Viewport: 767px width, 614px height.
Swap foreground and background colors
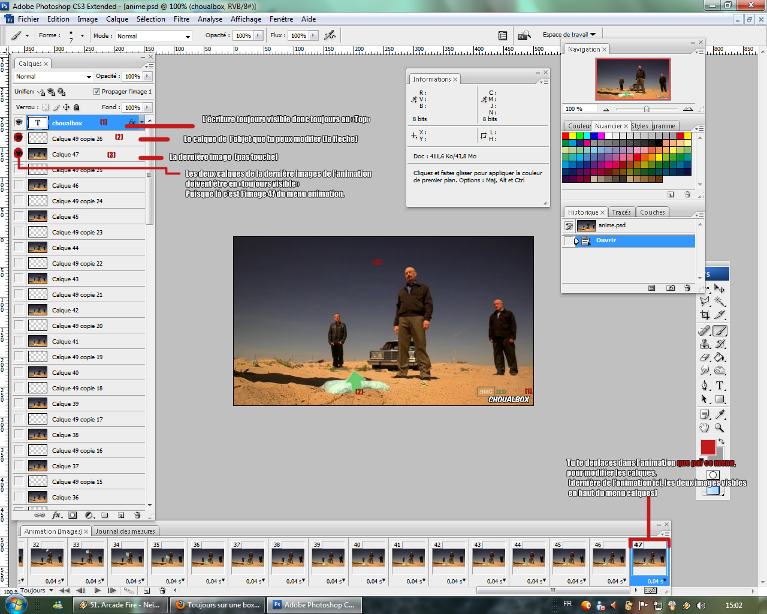[721, 442]
